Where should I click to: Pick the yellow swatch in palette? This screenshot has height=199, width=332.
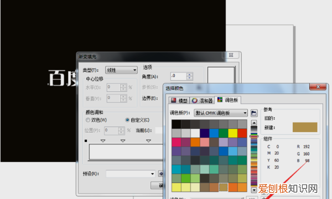coord(232,133)
